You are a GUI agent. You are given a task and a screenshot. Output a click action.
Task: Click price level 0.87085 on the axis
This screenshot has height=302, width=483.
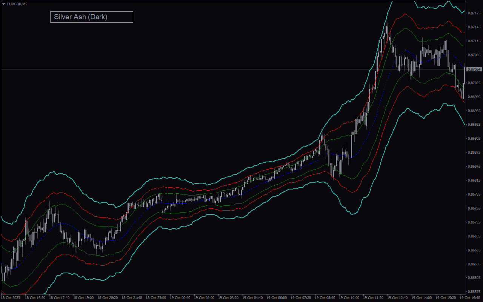474,55
